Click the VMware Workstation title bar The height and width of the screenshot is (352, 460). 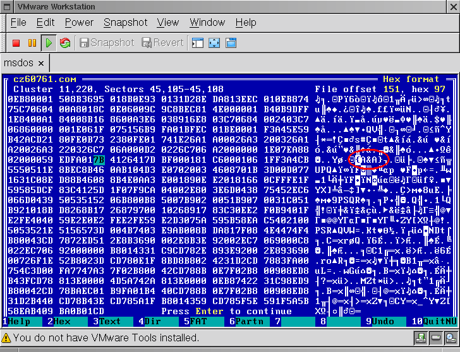(x=229, y=7)
